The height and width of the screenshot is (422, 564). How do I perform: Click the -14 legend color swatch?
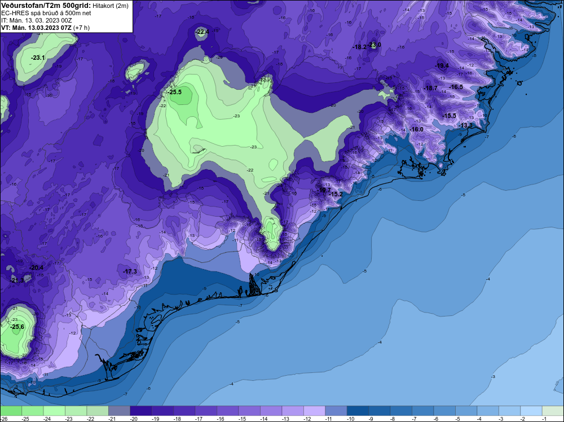click(271, 411)
